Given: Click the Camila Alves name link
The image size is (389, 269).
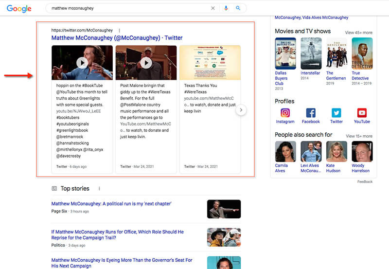Looking at the screenshot, I should pyautogui.click(x=282, y=168).
